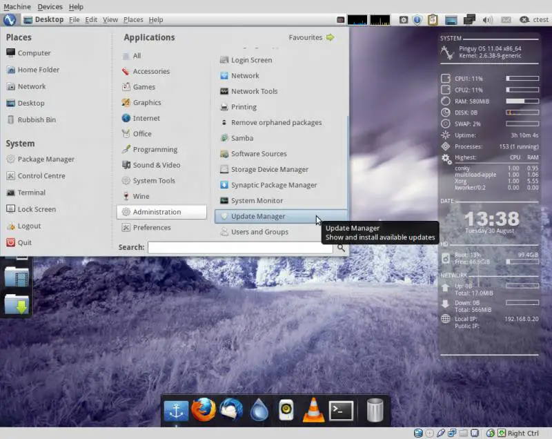This screenshot has width=552, height=439.
Task: Click the shield icon in top panel
Action: coord(417,20)
